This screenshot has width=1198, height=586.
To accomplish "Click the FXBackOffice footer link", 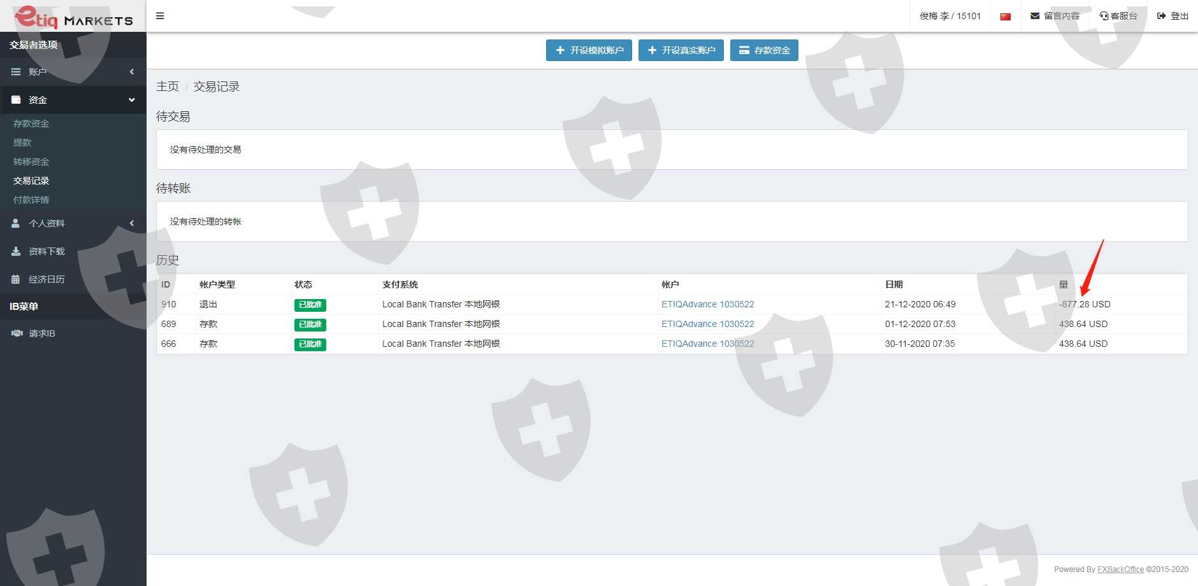I will point(1120,569).
